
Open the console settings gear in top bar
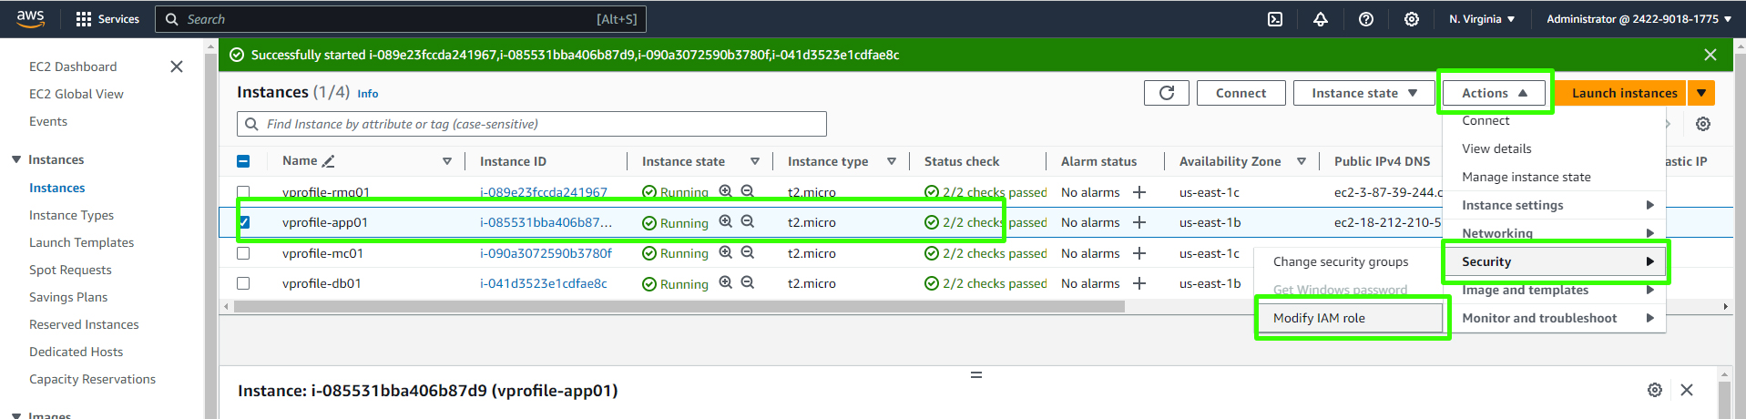[1412, 19]
